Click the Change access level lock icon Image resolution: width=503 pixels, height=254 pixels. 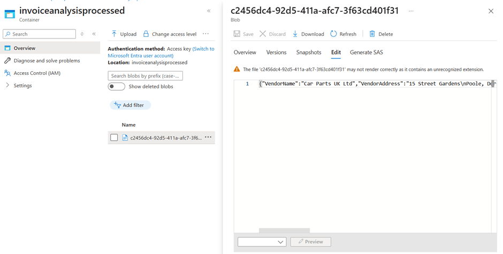click(x=146, y=34)
